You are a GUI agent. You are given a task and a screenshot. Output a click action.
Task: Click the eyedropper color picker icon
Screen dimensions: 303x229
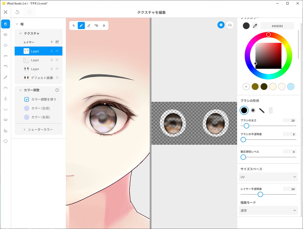[255, 26]
